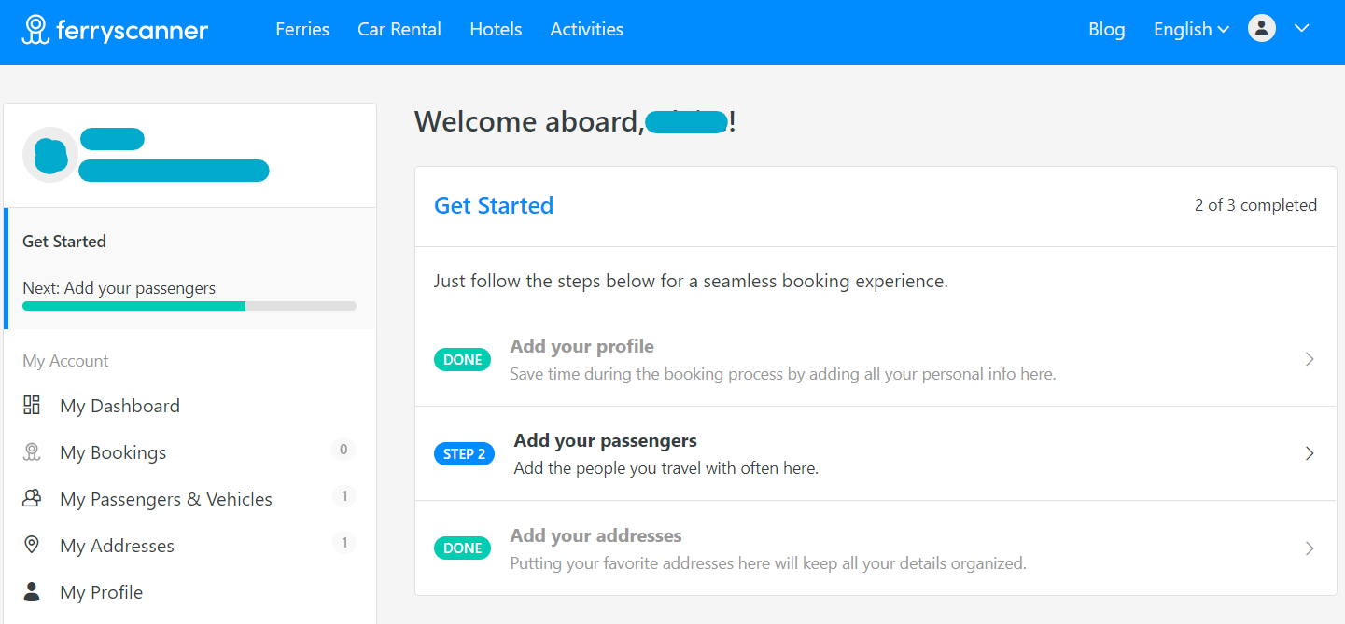
Task: Click the DONE badge on Add your profile
Action: 462,359
